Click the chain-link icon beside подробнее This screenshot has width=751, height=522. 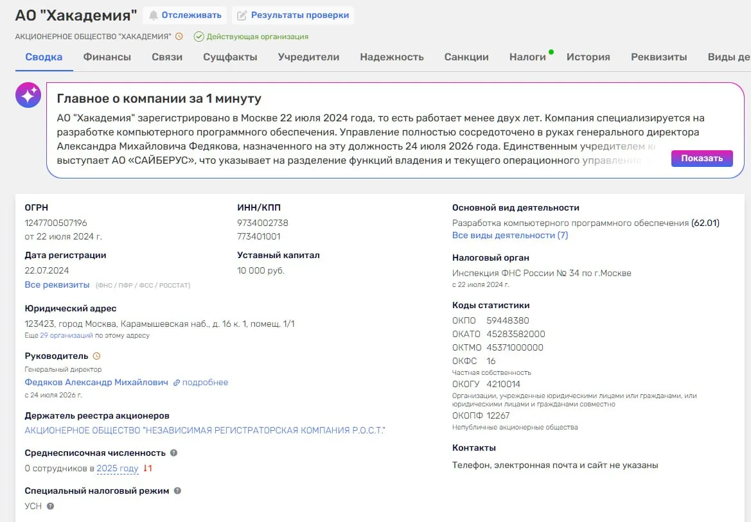[x=176, y=383]
